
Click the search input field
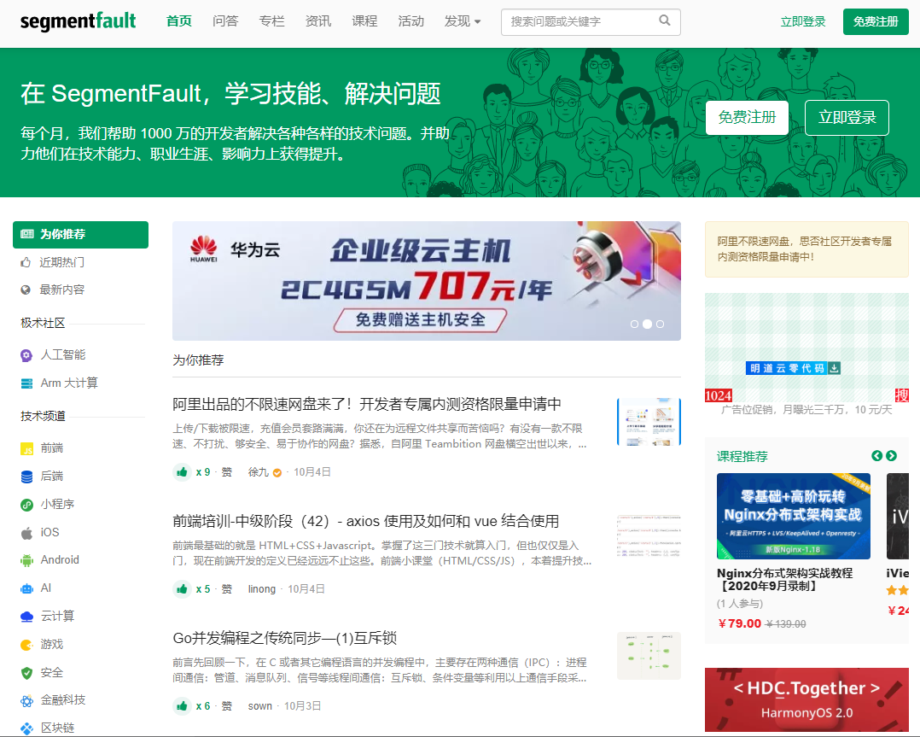[x=591, y=21]
